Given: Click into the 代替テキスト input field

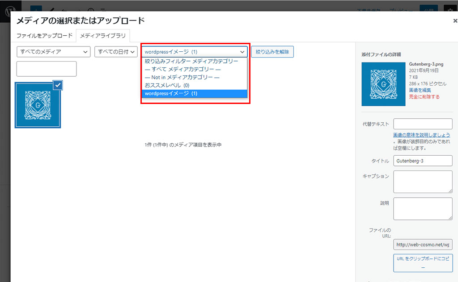Looking at the screenshot, I should pyautogui.click(x=423, y=124).
